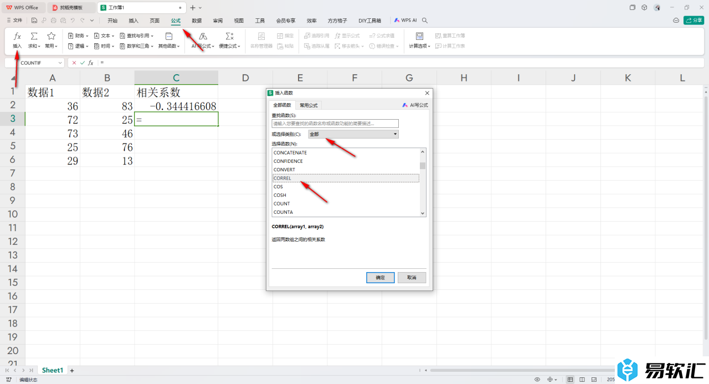Switch to the 审阅 (Review) ribbon tab
The image size is (709, 384).
click(218, 21)
